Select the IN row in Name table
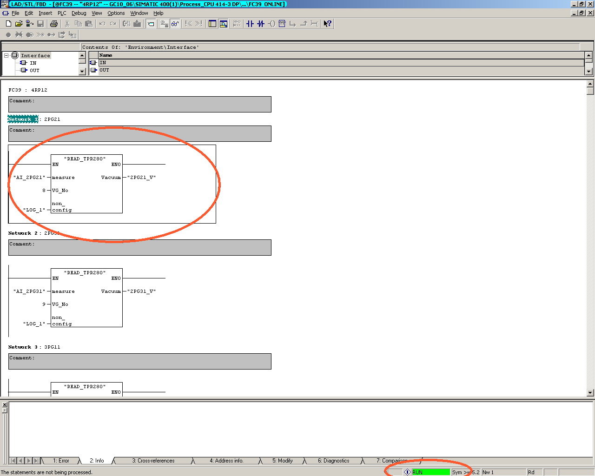This screenshot has width=595, height=476. 341,62
